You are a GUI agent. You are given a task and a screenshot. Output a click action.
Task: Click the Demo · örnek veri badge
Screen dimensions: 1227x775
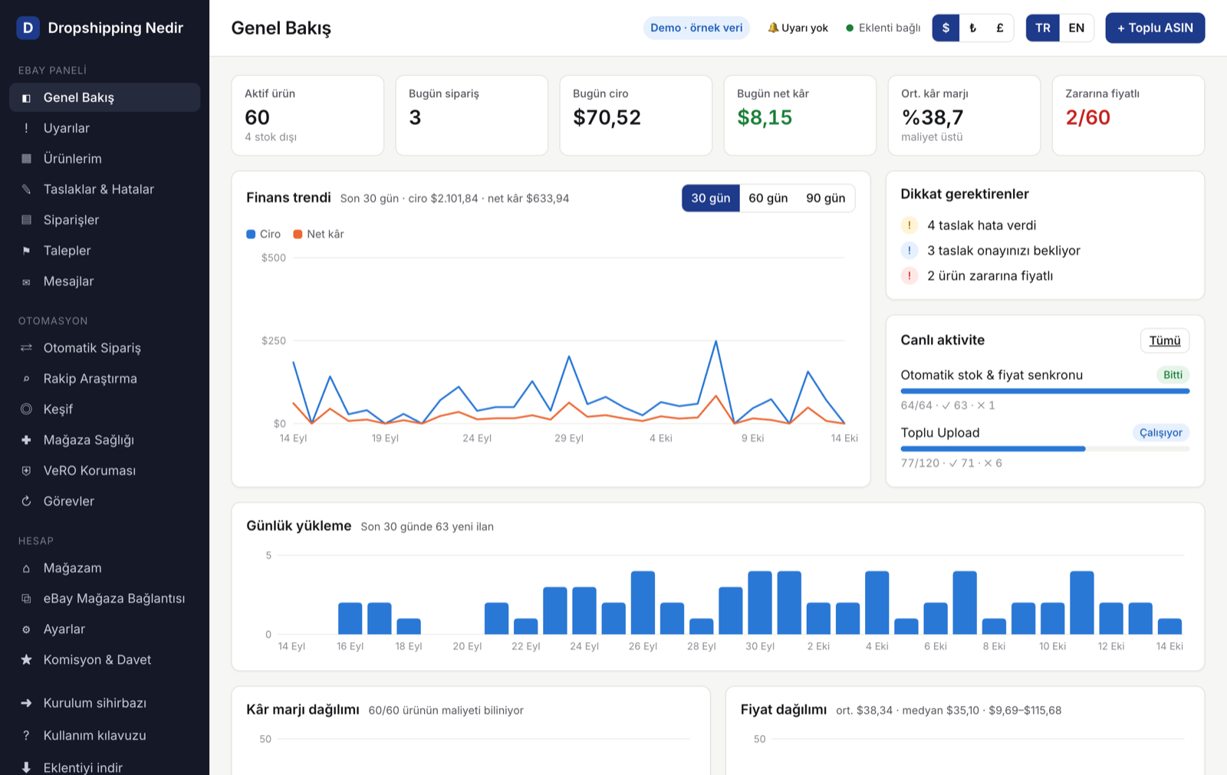(x=696, y=28)
